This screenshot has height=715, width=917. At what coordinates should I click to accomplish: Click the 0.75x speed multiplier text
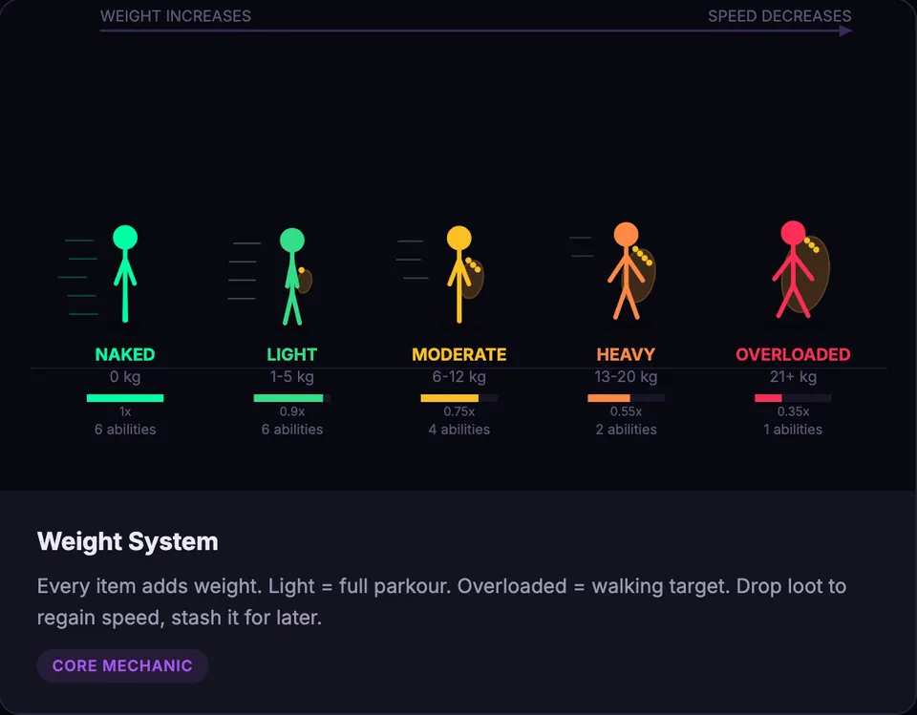(x=459, y=411)
